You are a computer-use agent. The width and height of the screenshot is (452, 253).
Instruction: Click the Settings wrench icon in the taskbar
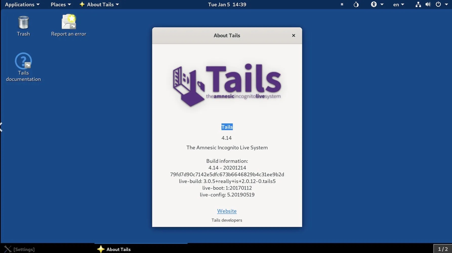tap(7, 249)
